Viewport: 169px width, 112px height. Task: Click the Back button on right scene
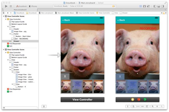(x=120, y=20)
